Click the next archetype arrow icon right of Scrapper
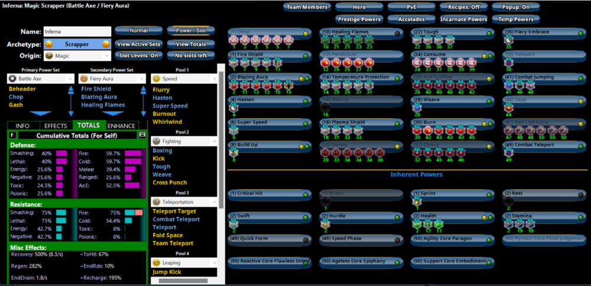 click(x=106, y=44)
